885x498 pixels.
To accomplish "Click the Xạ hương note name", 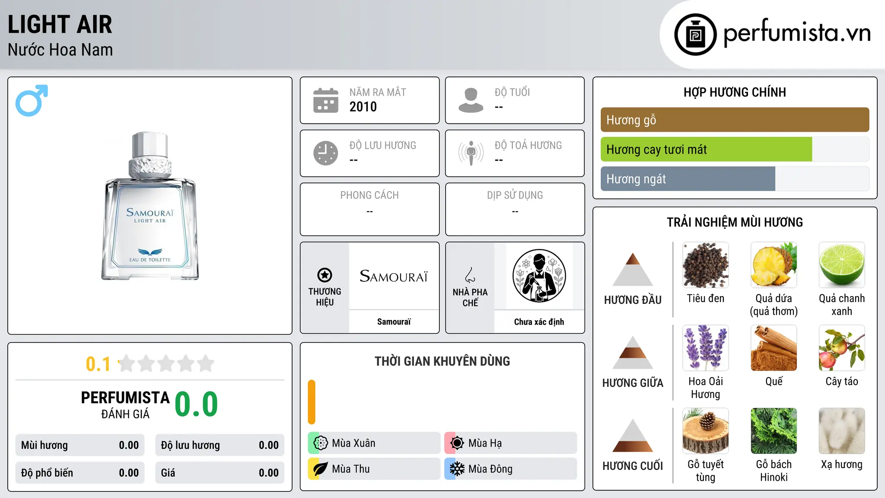I will 842,464.
